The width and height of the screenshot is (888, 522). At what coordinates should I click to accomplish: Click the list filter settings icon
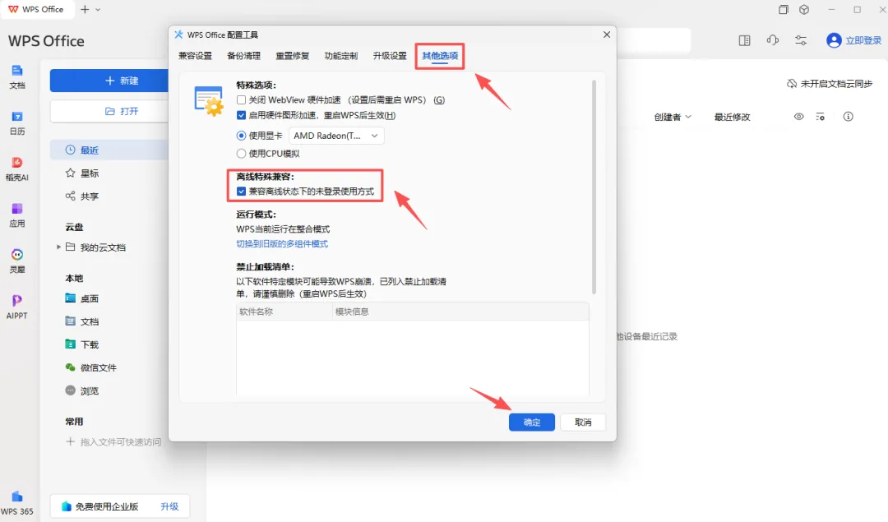click(820, 117)
